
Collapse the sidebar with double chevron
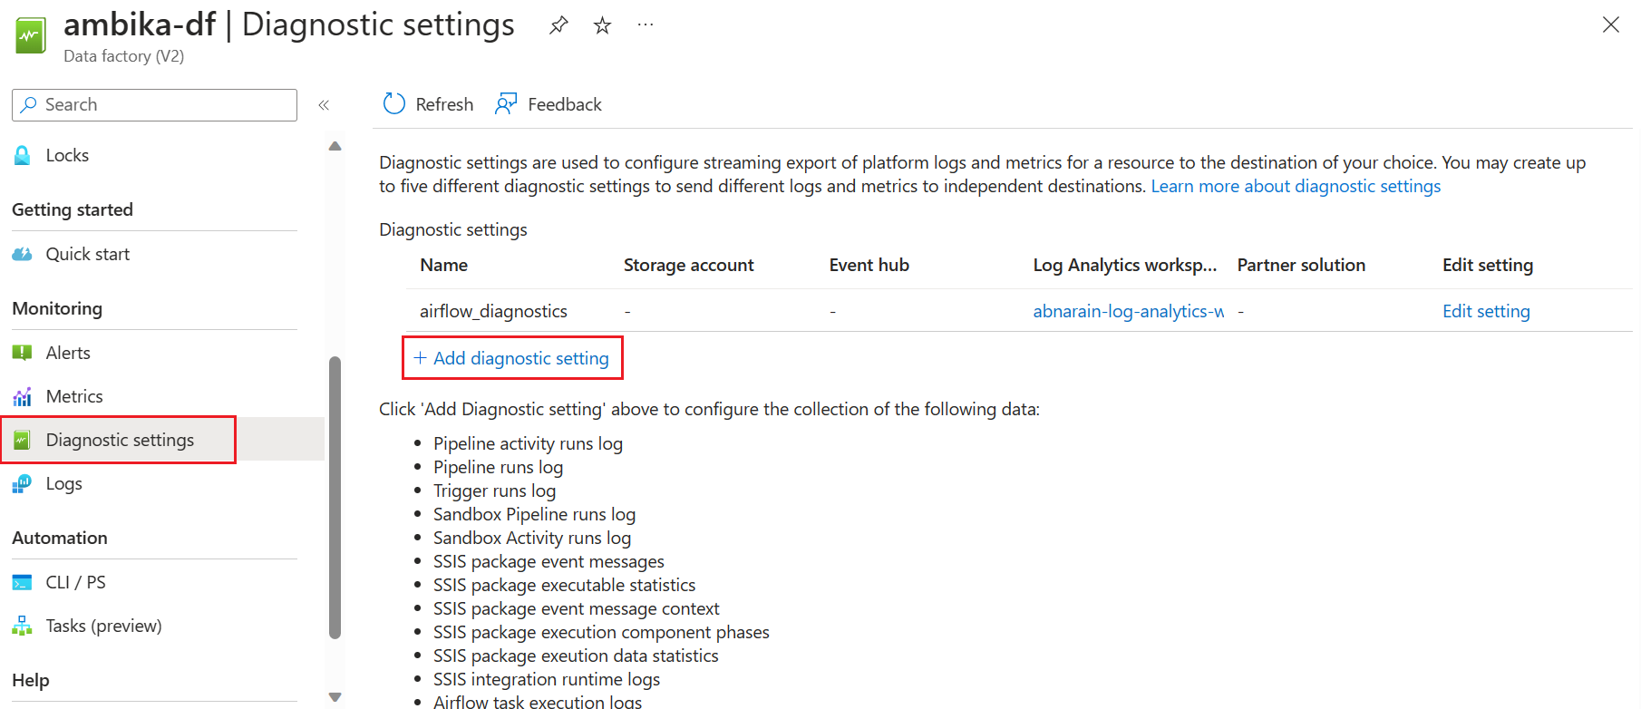(x=324, y=105)
